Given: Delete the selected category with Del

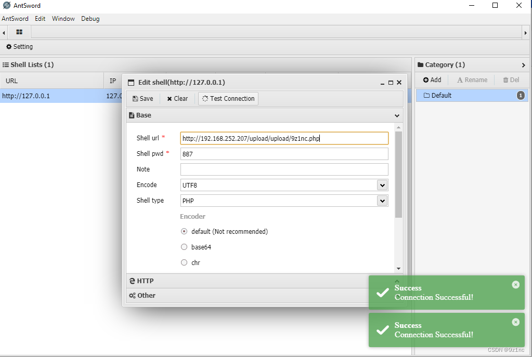Looking at the screenshot, I should click(511, 80).
